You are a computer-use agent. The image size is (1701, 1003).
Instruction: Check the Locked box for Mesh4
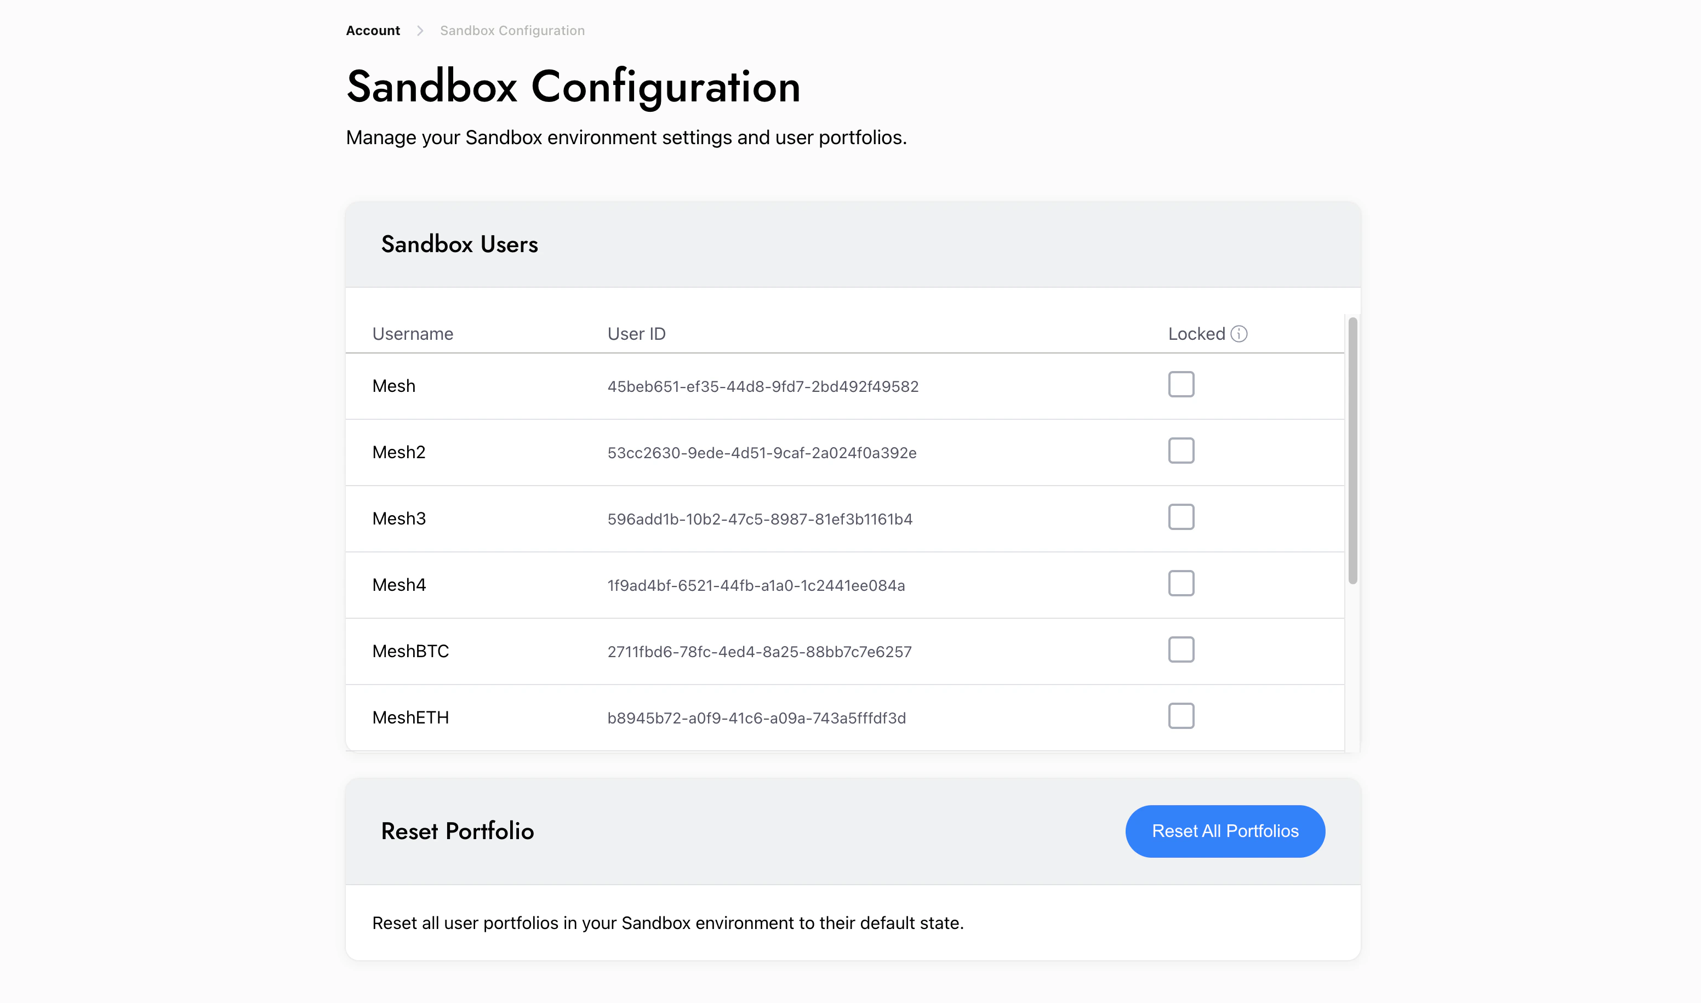pyautogui.click(x=1180, y=583)
